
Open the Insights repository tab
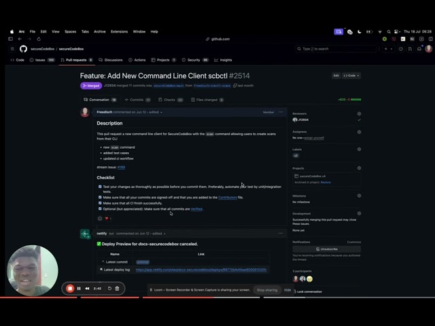point(223,60)
